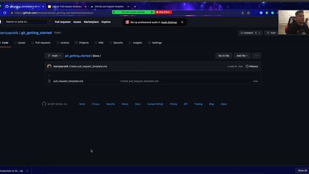This screenshot has width=309, height=174.
Task: Open git_getting_started repository title link
Action: 36,33
